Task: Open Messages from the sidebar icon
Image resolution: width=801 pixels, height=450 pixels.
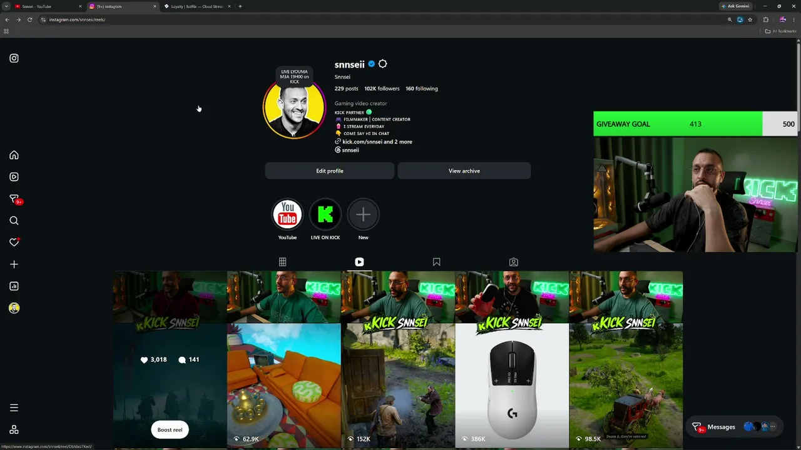Action: [14, 199]
